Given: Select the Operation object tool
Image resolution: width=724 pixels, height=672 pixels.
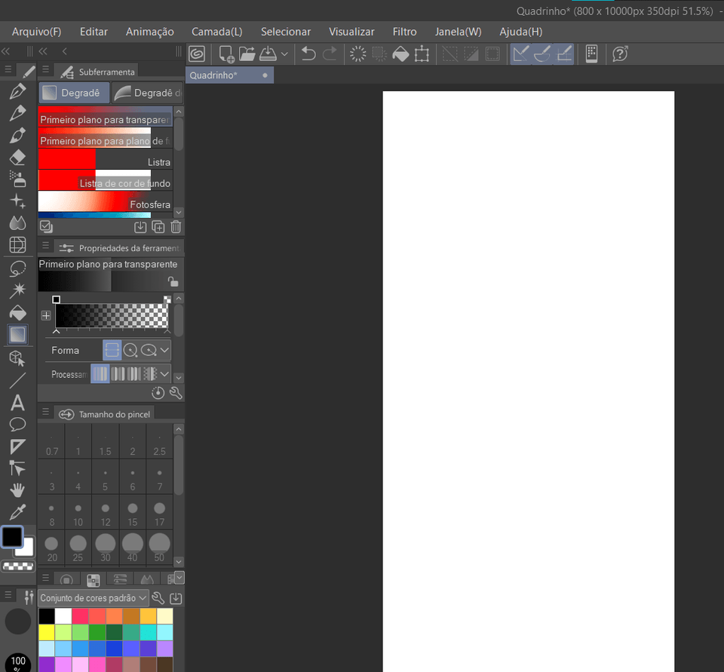Looking at the screenshot, I should 17,358.
